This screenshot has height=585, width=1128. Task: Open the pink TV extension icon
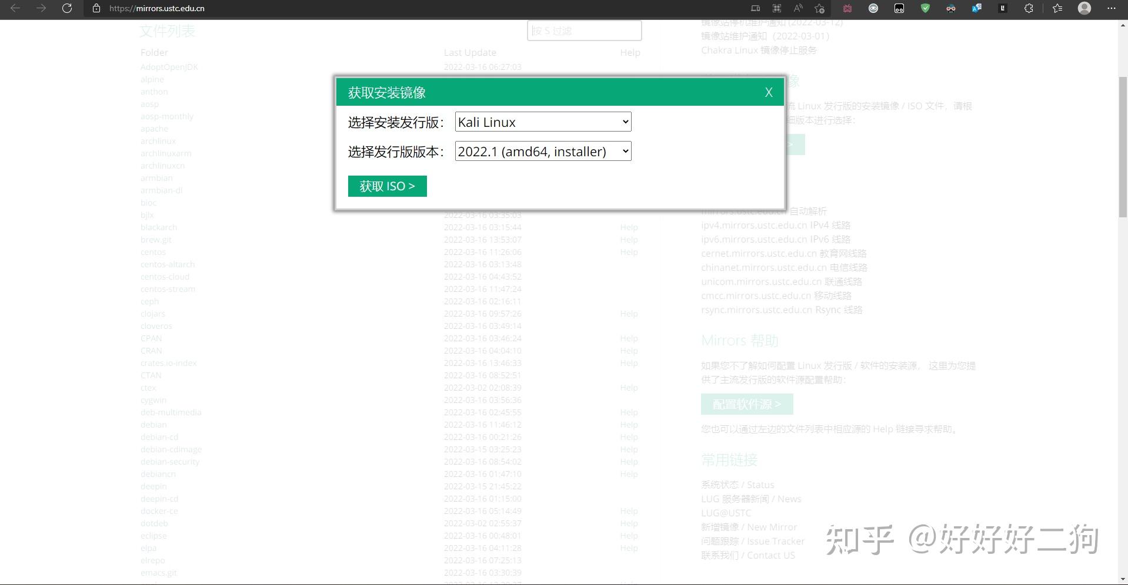click(x=847, y=8)
